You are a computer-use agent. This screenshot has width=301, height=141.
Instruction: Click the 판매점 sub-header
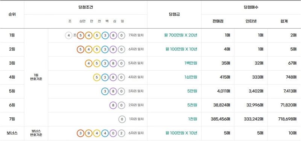pos(218,21)
